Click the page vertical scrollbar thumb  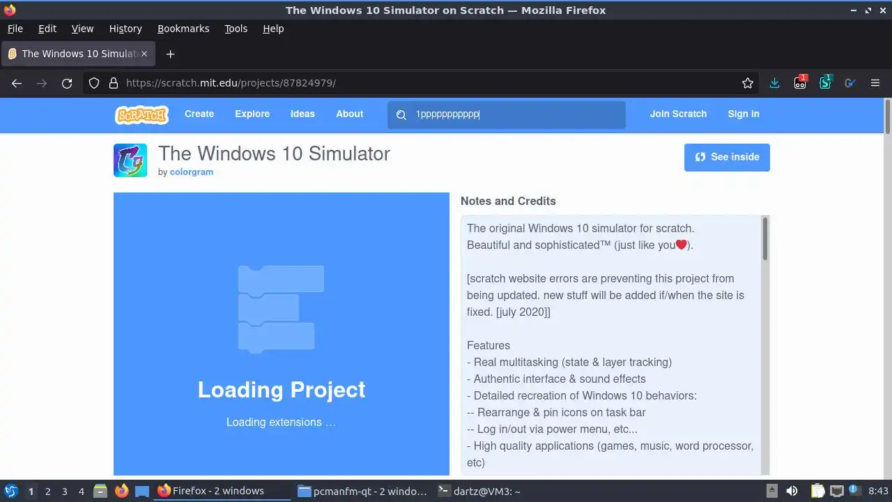tap(887, 116)
